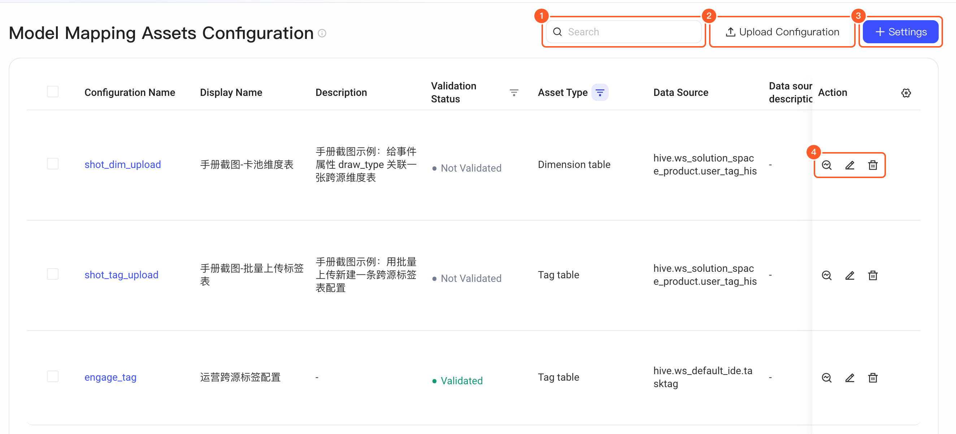This screenshot has height=434, width=956.
Task: Click Tag table cell in engage_tag row
Action: tap(558, 377)
